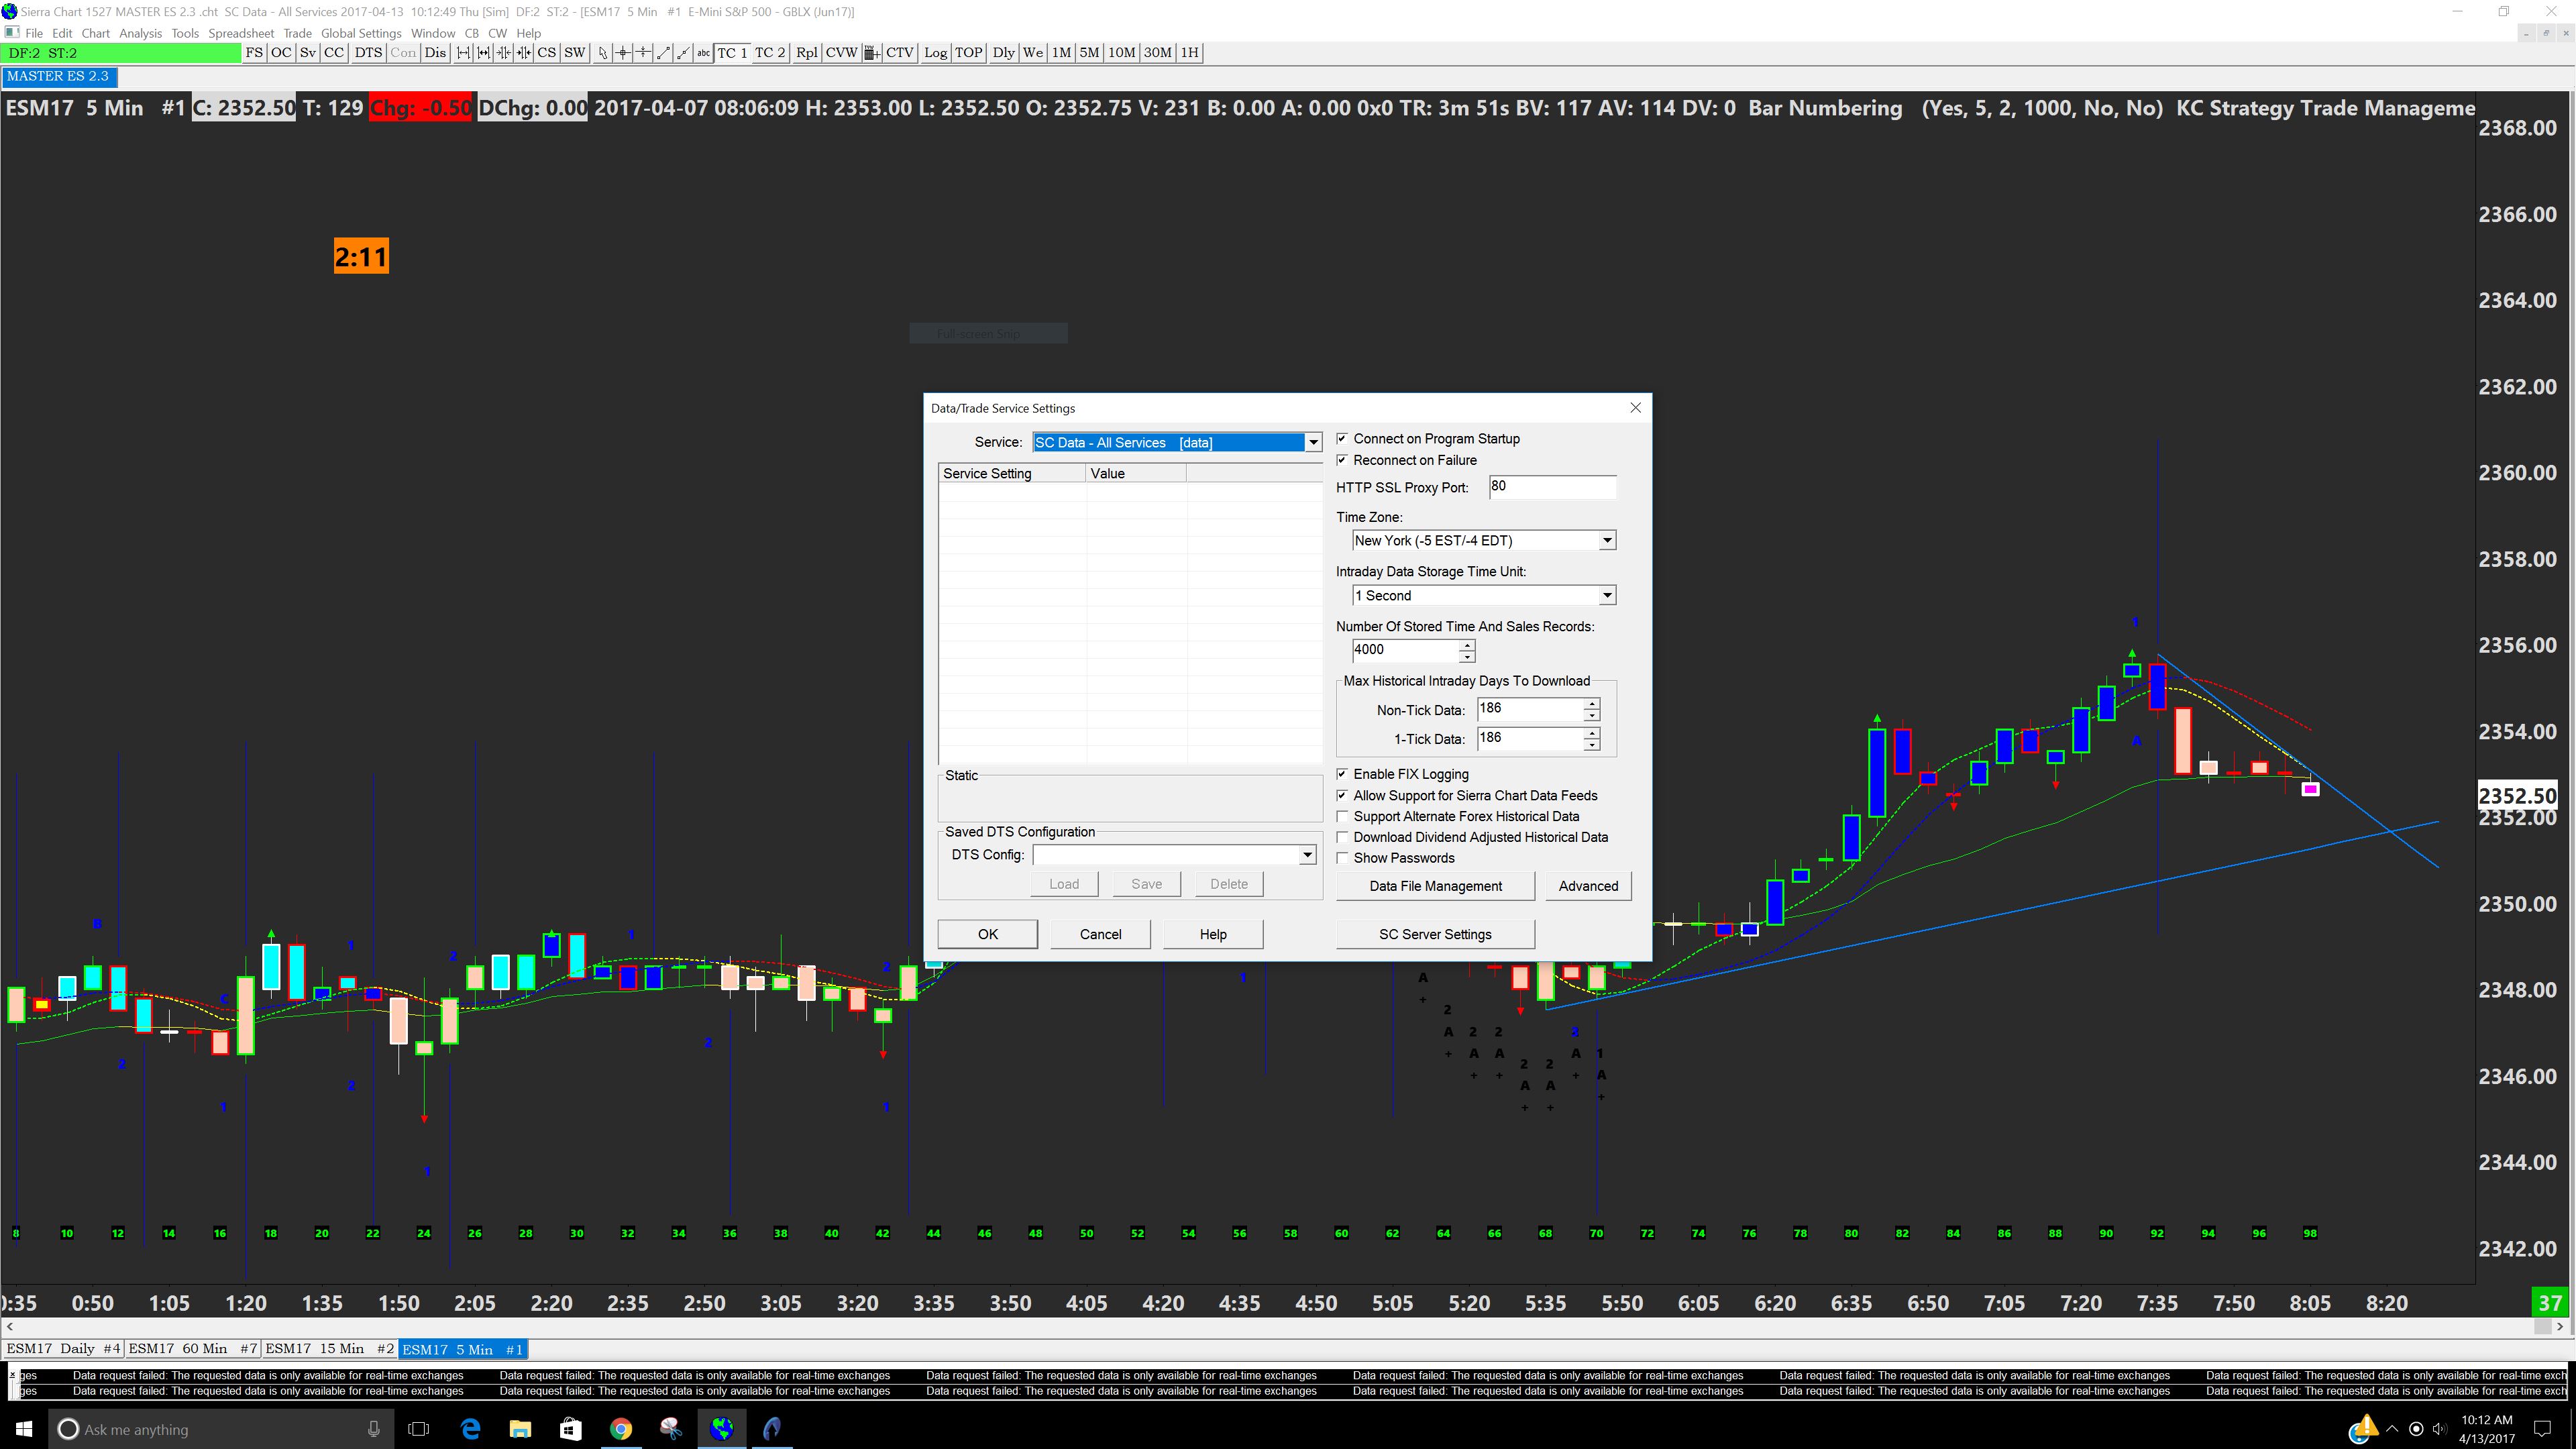2576x1449 pixels.
Task: Click the Data File Management button
Action: click(1435, 886)
